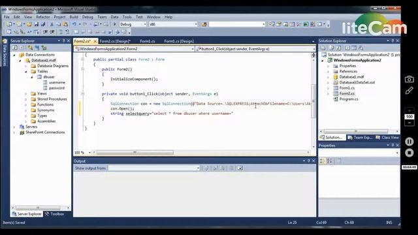This screenshot has height=235, width=418.
Task: Toggle Alphabetical sort in Properties panel
Action: (x=329, y=161)
